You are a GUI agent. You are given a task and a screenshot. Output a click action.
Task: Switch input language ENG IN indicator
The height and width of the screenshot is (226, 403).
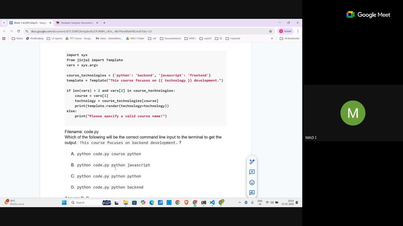(x=260, y=202)
